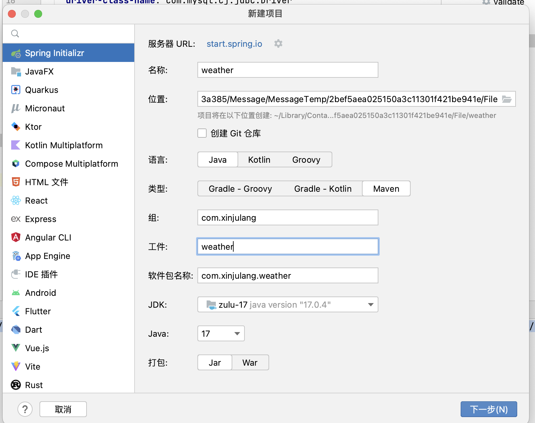Select Jar packaging
Viewport: 535px width, 423px height.
click(215, 363)
